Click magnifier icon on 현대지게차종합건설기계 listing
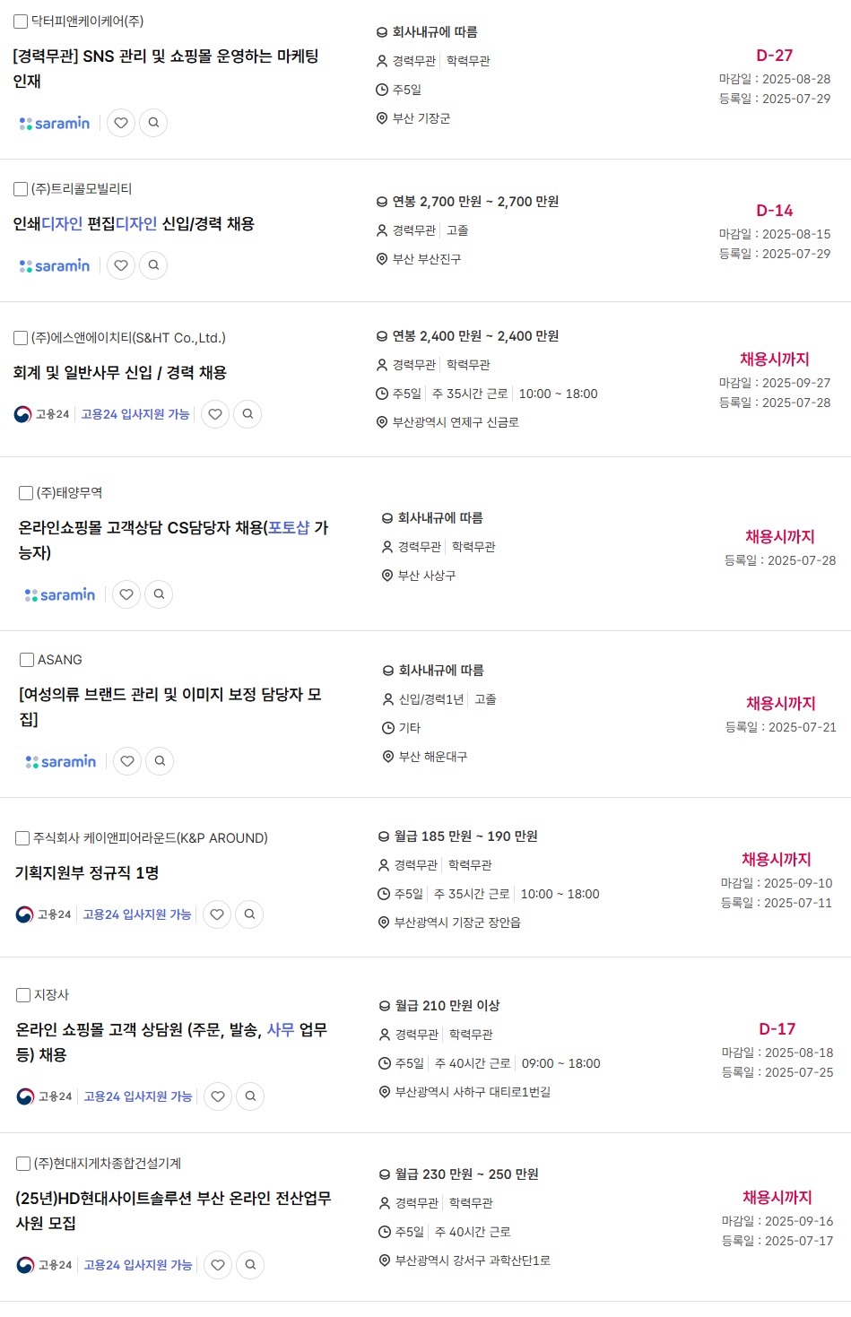This screenshot has width=851, height=1317. pos(250,1265)
